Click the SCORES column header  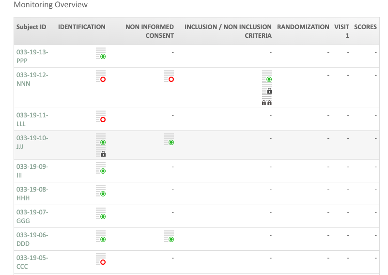(365, 27)
